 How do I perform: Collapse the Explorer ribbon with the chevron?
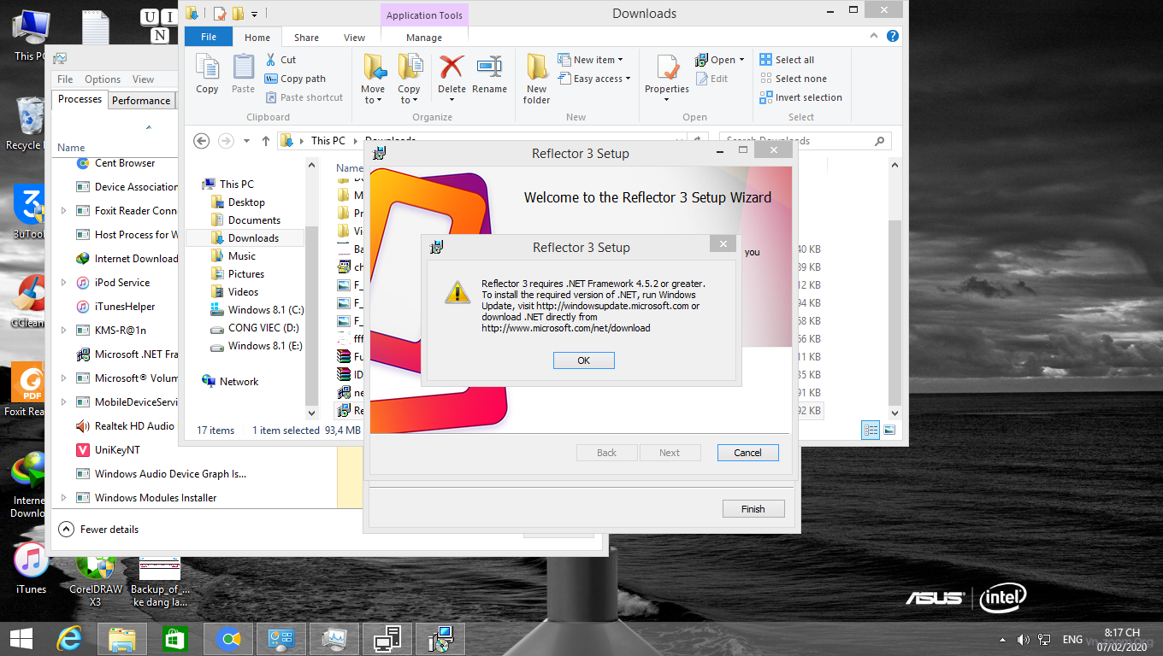874,37
